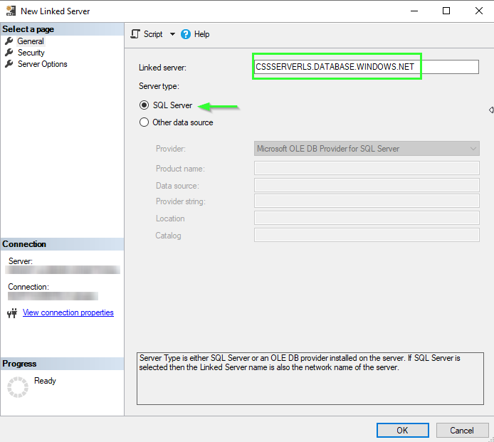The height and width of the screenshot is (442, 494).
Task: Click the Provider string field
Action: click(367, 201)
